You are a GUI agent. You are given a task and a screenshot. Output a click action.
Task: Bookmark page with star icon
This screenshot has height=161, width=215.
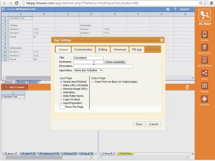[x=206, y=3]
